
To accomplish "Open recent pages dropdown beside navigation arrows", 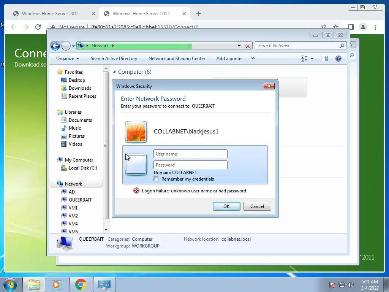I will [x=73, y=46].
